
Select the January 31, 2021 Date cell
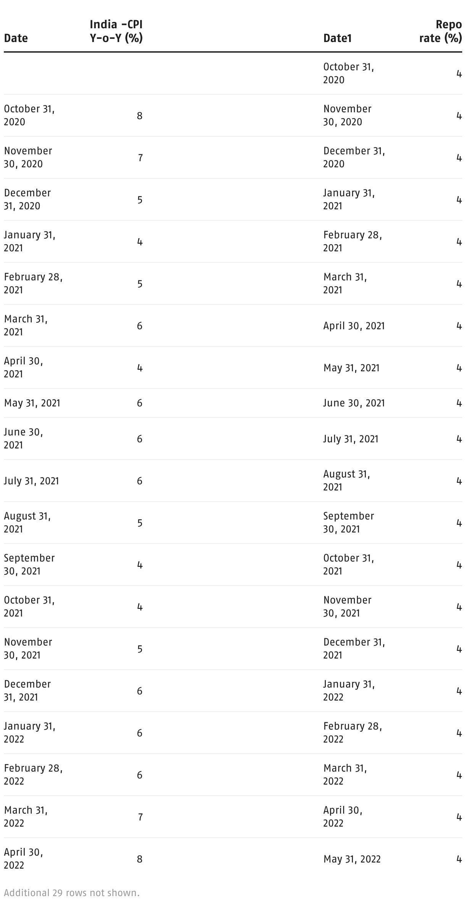point(29,241)
